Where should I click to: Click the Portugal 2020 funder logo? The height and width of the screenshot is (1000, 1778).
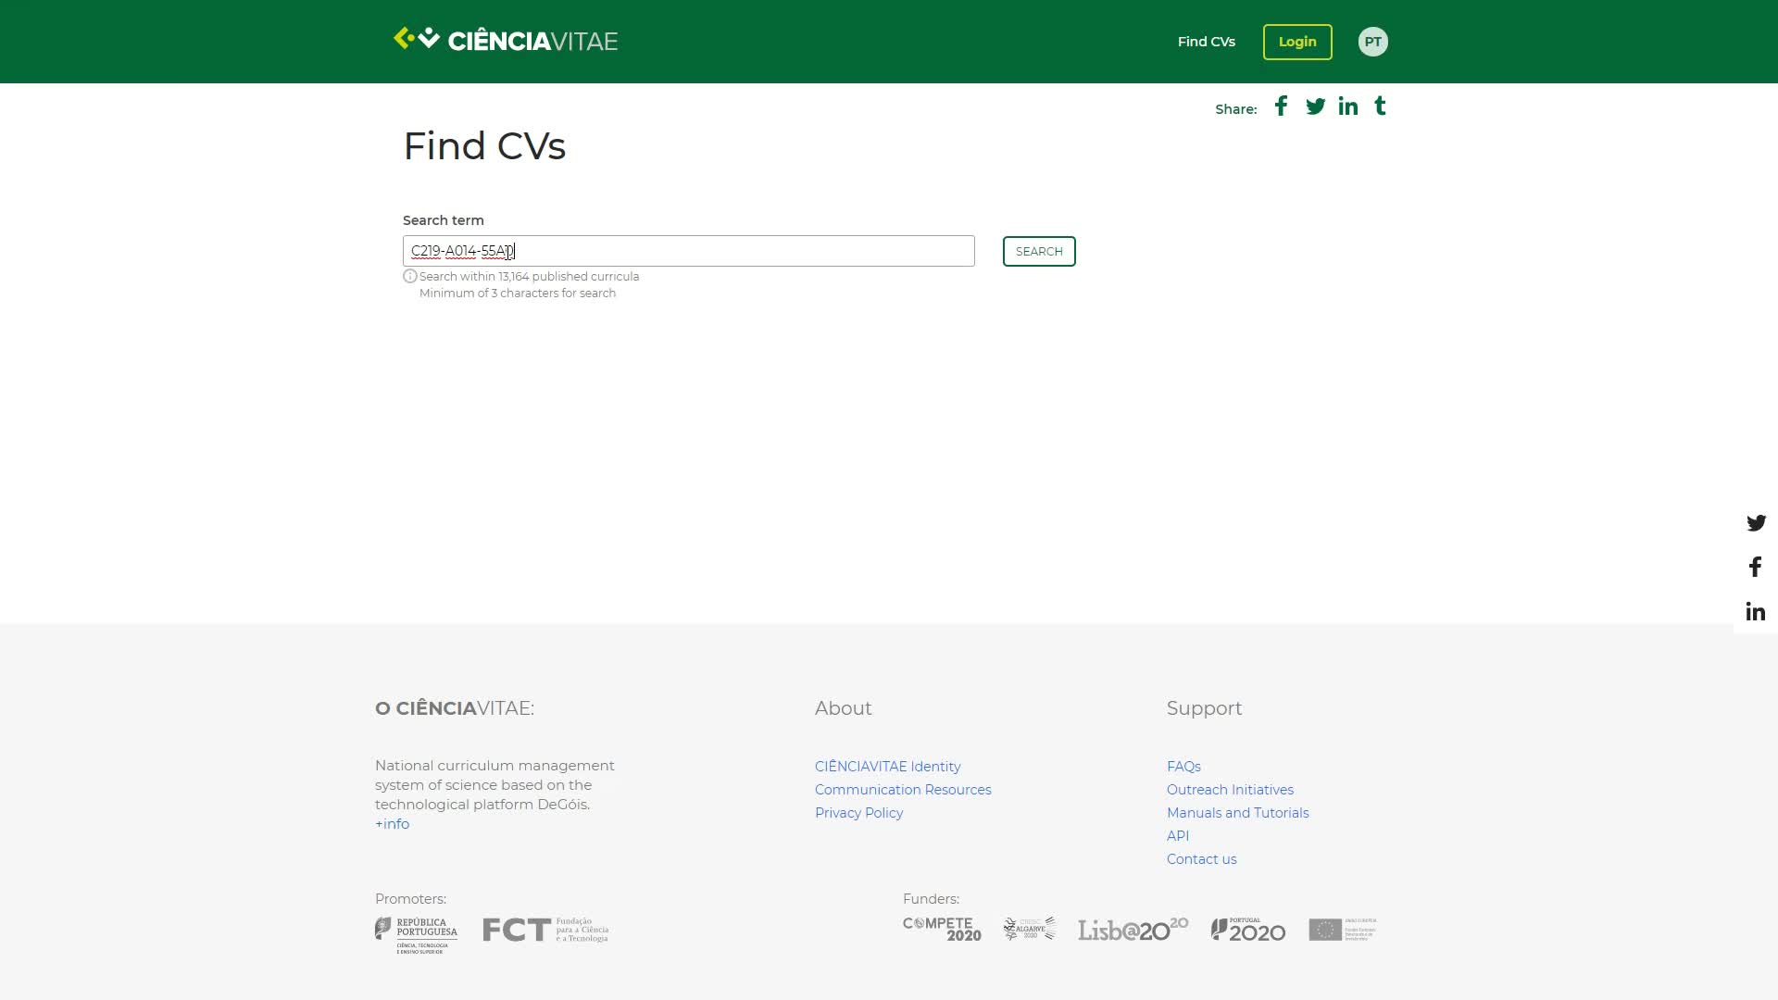pos(1247,930)
